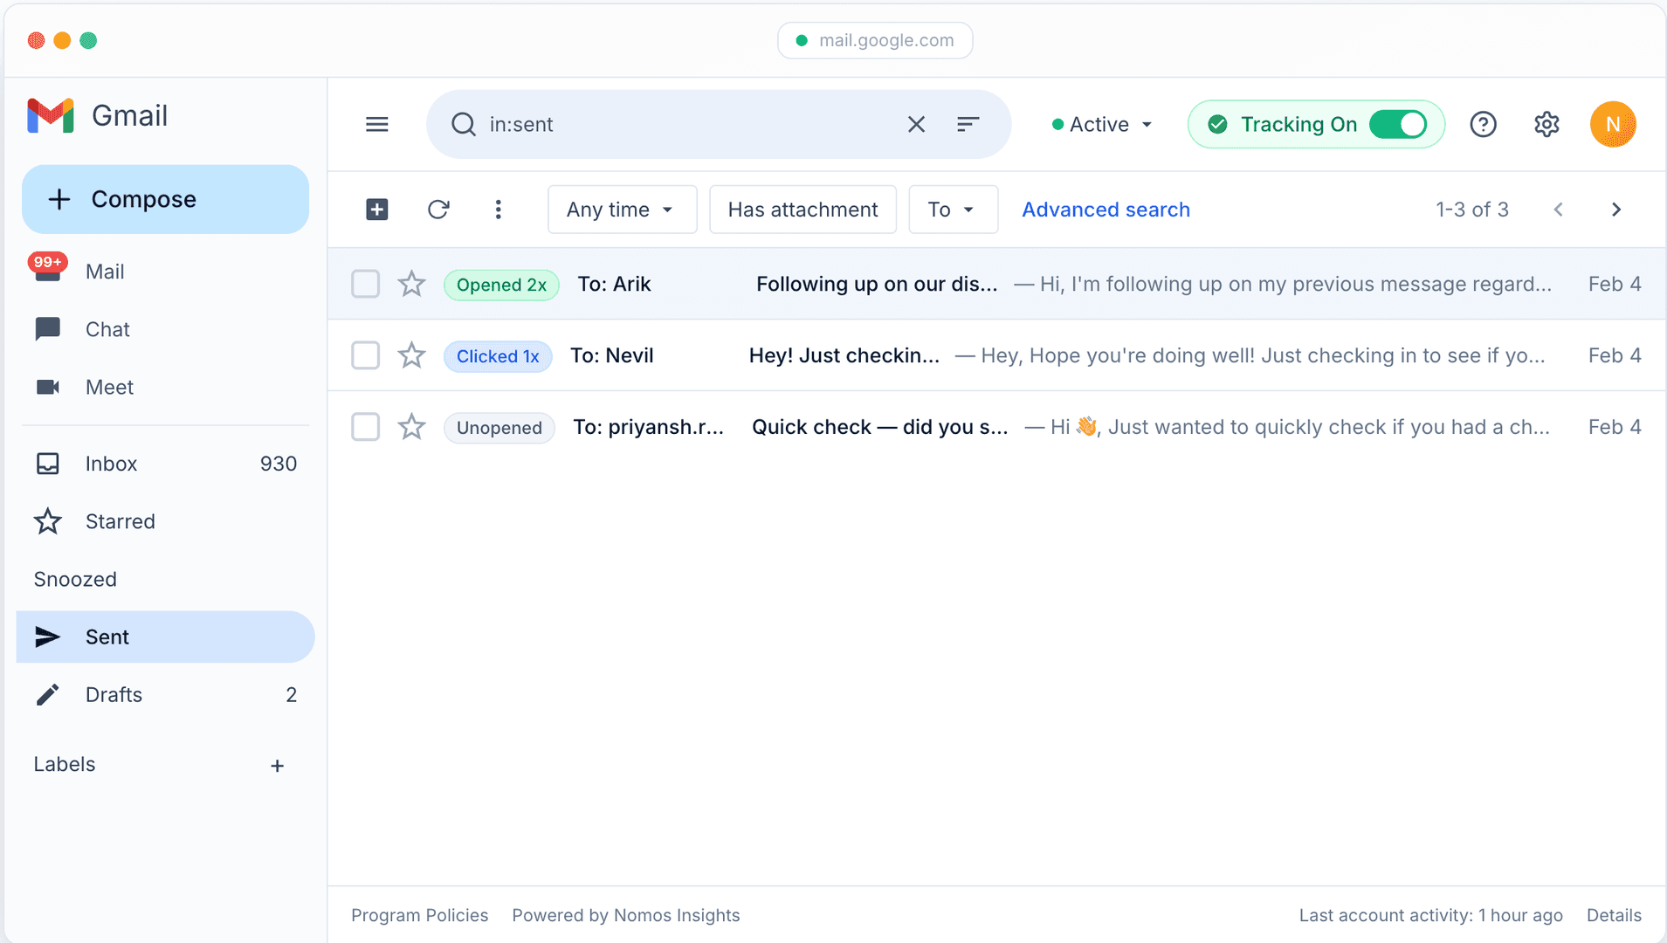This screenshot has height=943, width=1667.
Task: Click the Gmail logo
Action: point(97,115)
